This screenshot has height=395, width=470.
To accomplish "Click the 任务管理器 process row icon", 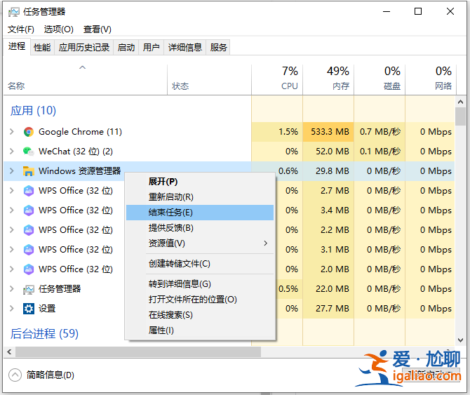I will coord(29,289).
